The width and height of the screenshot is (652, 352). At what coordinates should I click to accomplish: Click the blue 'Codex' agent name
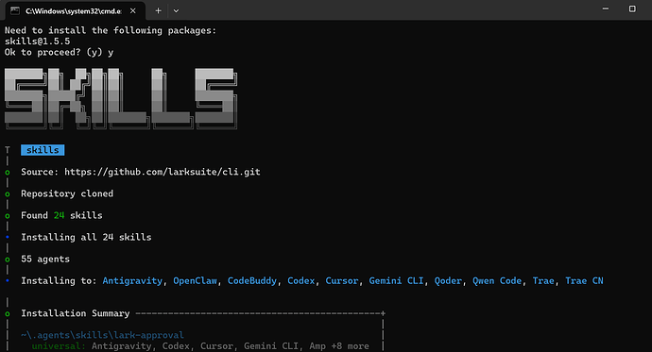click(301, 281)
